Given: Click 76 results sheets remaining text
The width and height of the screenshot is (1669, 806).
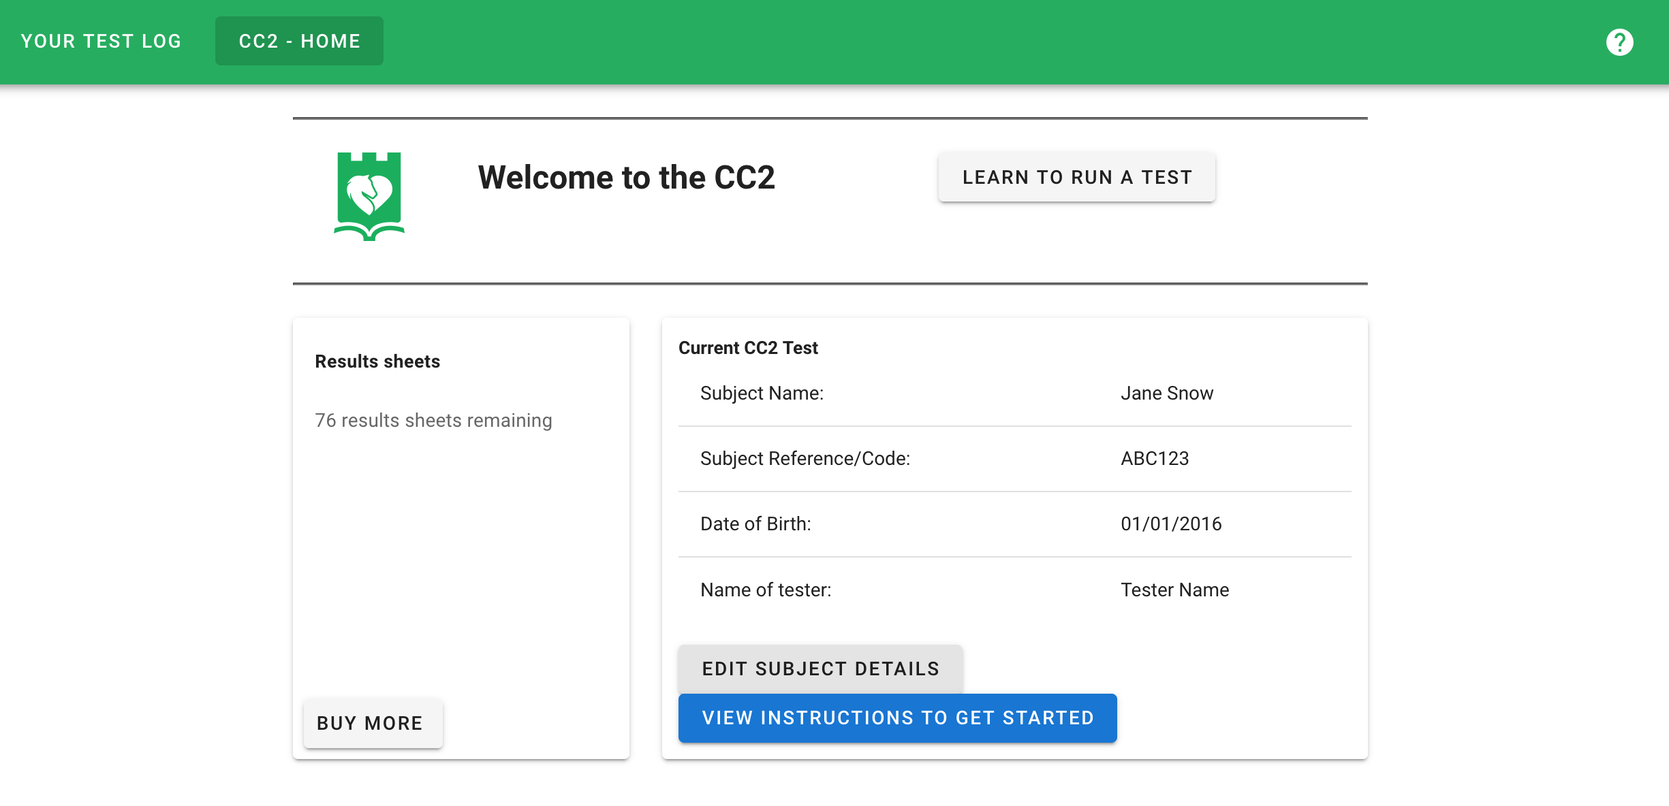Looking at the screenshot, I should [433, 421].
